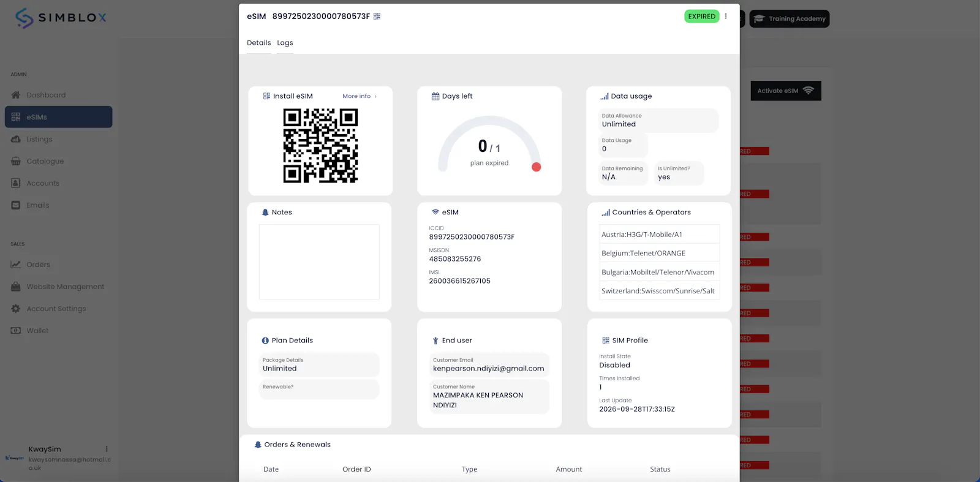Select the Switzerland:Swisscom/Sunrise/Salt row
The height and width of the screenshot is (482, 980).
pos(659,291)
